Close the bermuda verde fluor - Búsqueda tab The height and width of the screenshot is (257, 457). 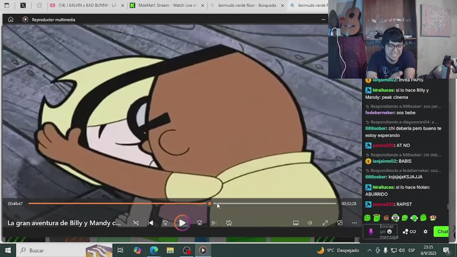(x=282, y=6)
